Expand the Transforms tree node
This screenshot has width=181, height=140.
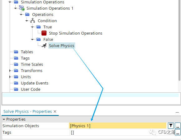(x=10, y=70)
